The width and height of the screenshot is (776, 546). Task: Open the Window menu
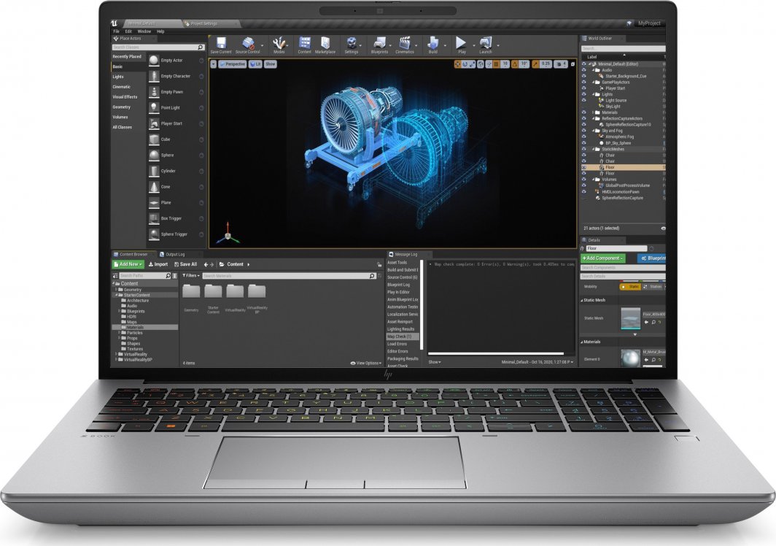144,31
